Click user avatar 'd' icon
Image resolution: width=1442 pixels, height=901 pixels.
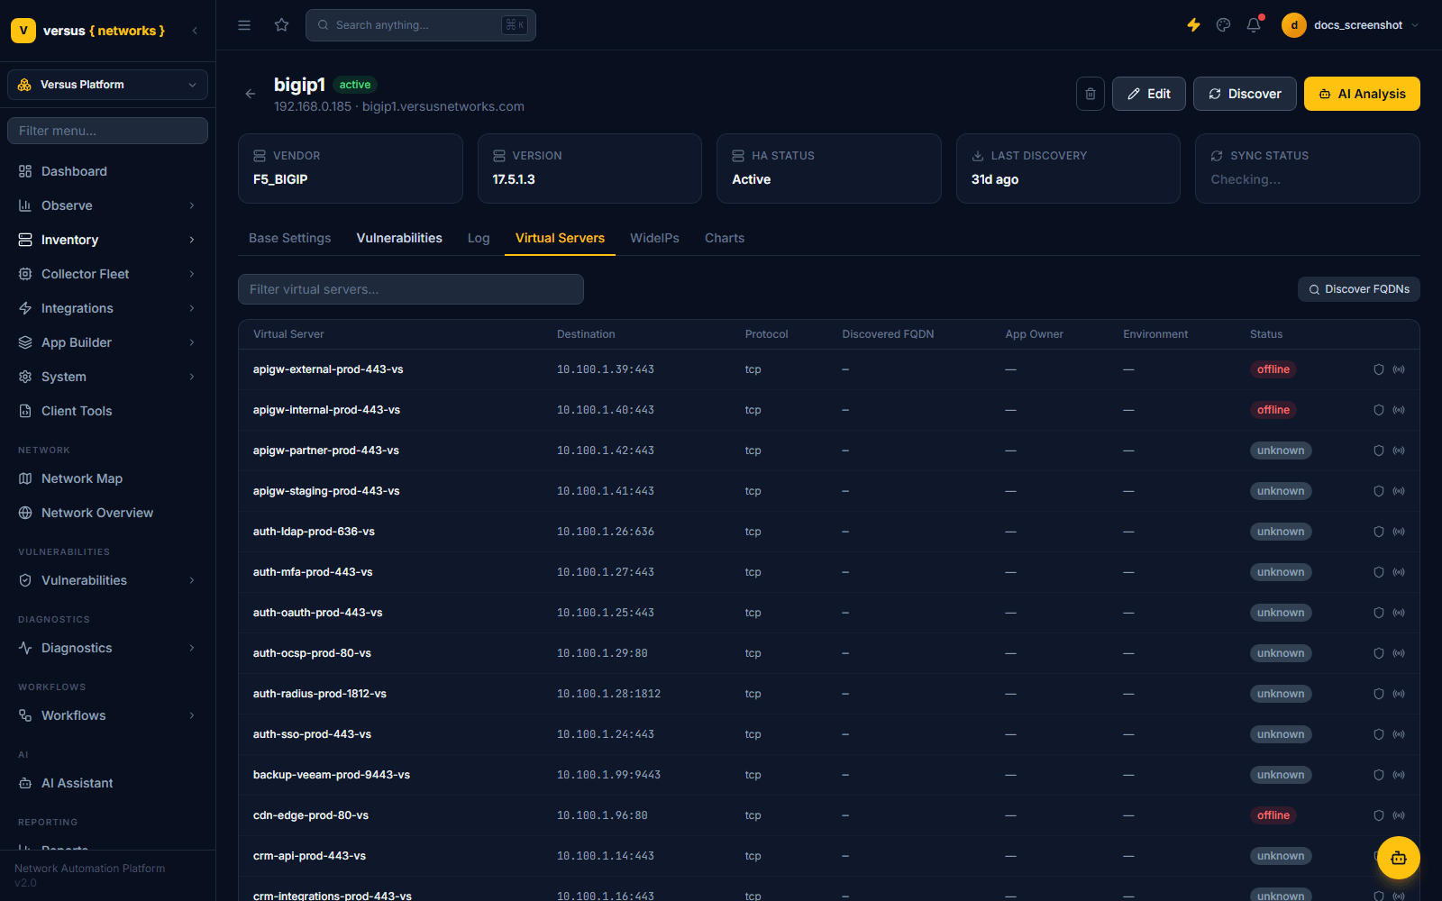(x=1294, y=25)
